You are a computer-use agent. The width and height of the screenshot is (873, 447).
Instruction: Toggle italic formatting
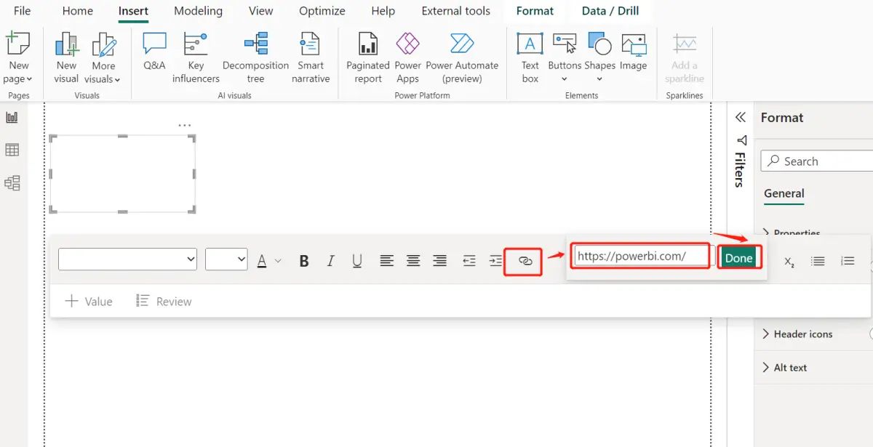(330, 260)
